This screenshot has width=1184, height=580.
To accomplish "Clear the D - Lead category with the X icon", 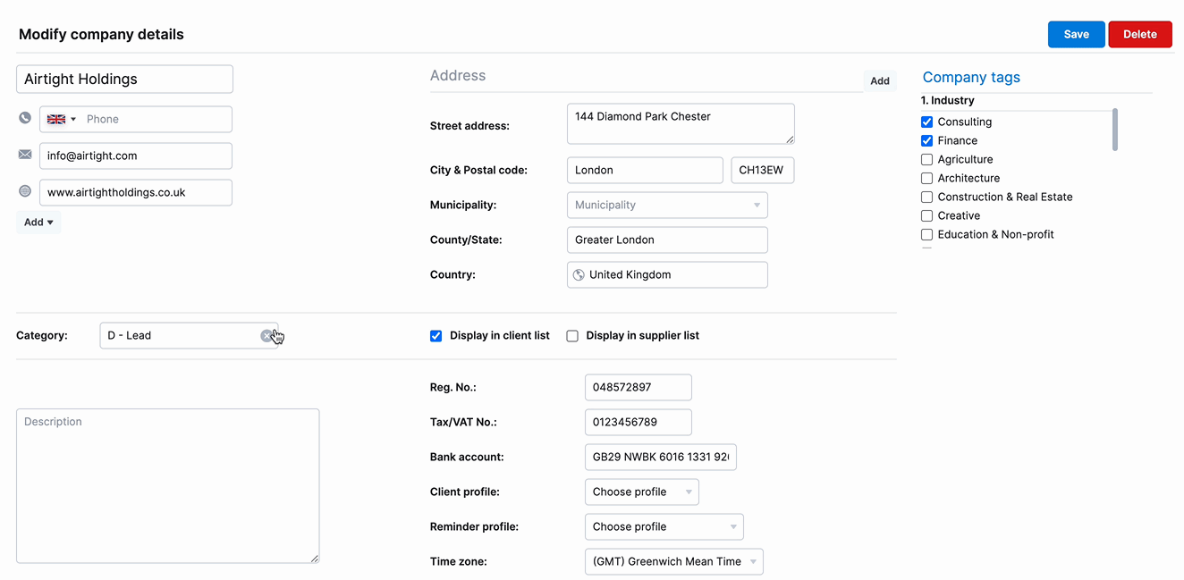I will pos(266,335).
